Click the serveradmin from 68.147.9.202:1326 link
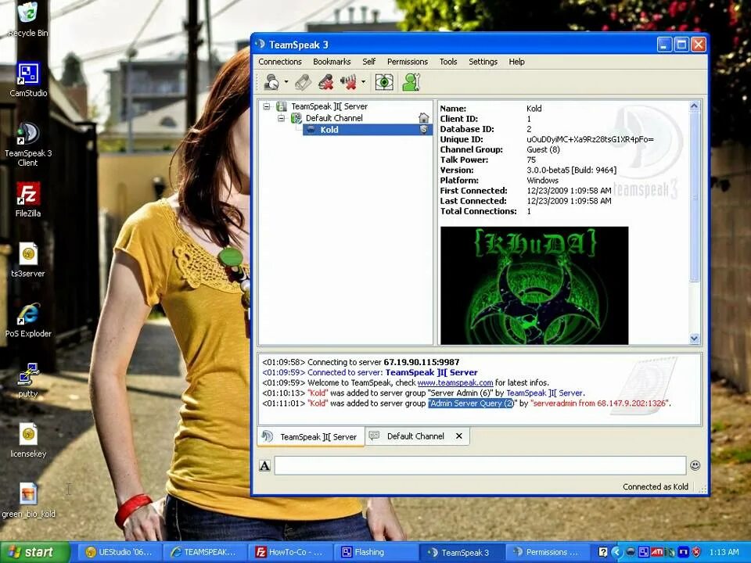Screen dimensions: 751x563 point(600,403)
